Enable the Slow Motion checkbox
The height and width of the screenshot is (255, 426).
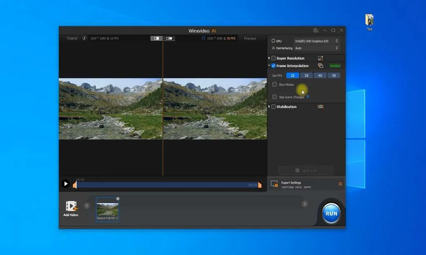(x=274, y=84)
